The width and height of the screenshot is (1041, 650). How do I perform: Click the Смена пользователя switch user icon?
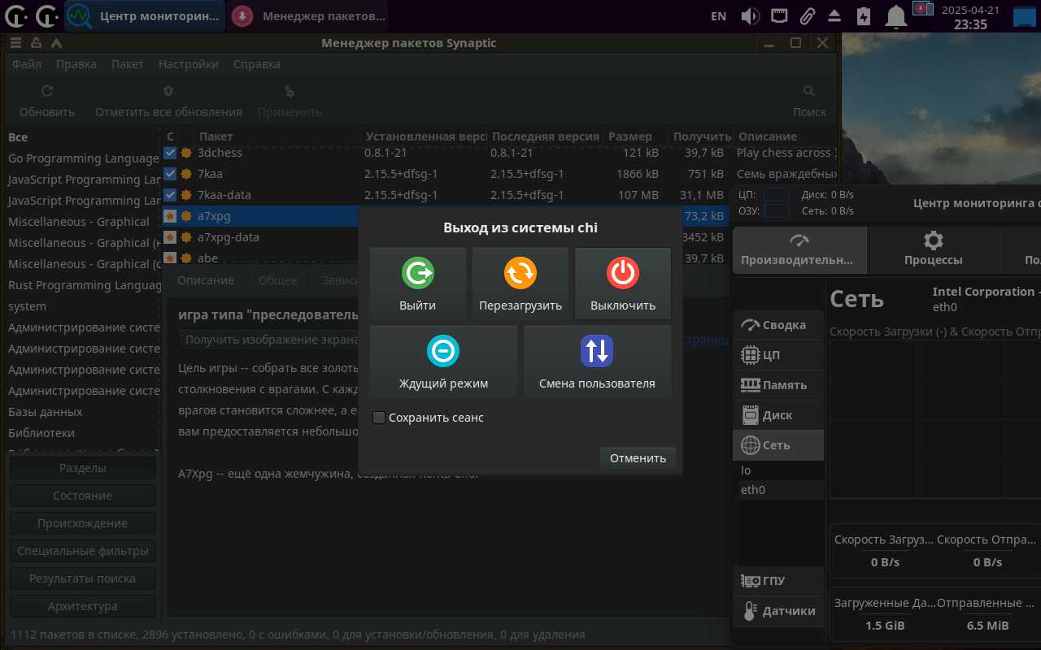597,351
